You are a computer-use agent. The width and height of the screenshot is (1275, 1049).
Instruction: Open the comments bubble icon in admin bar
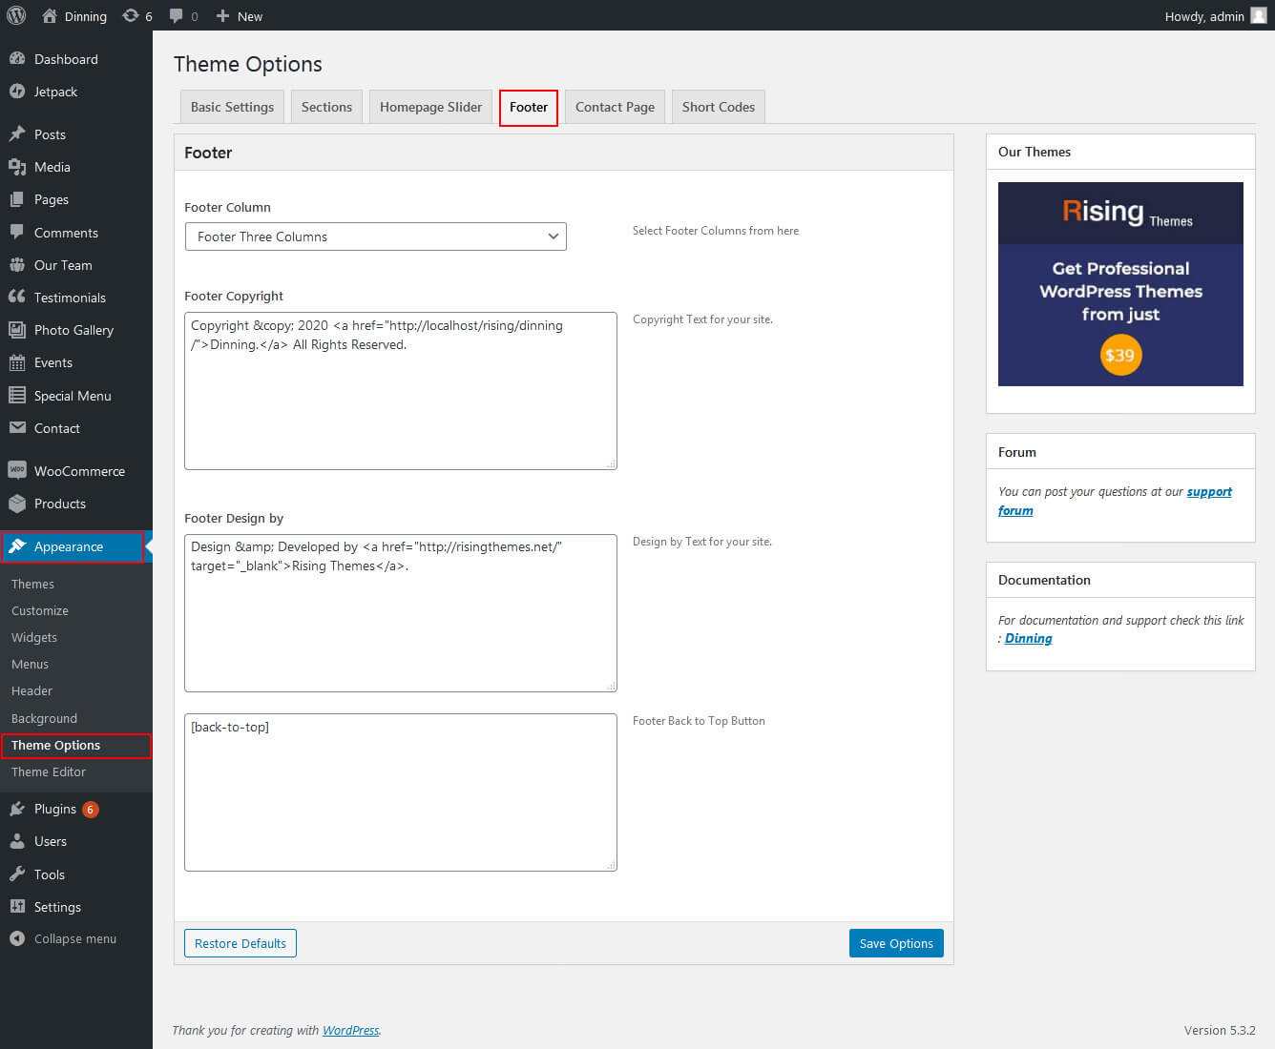pos(177,15)
